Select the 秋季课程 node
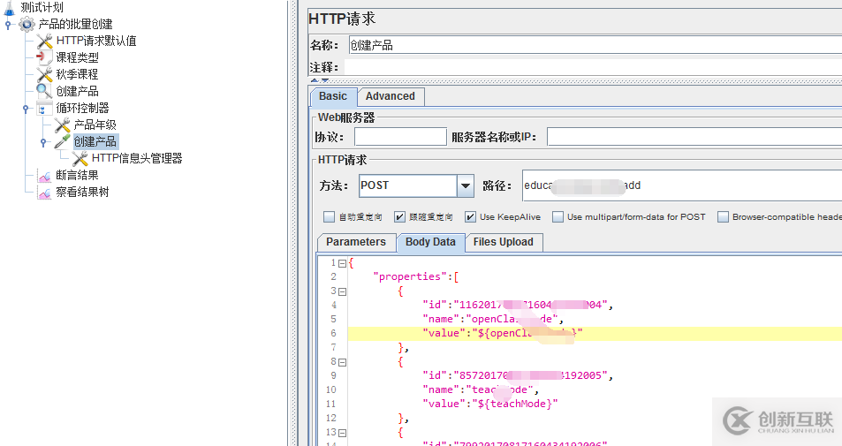 click(78, 74)
